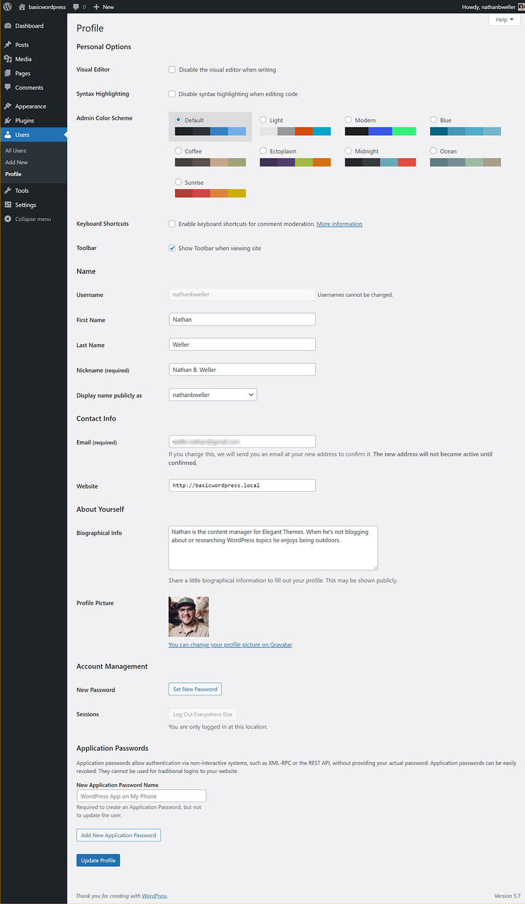Click the Update Profile button
Viewport: 525px width, 904px height.
(x=98, y=860)
